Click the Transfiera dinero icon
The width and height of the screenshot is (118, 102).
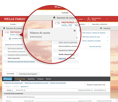point(10,39)
